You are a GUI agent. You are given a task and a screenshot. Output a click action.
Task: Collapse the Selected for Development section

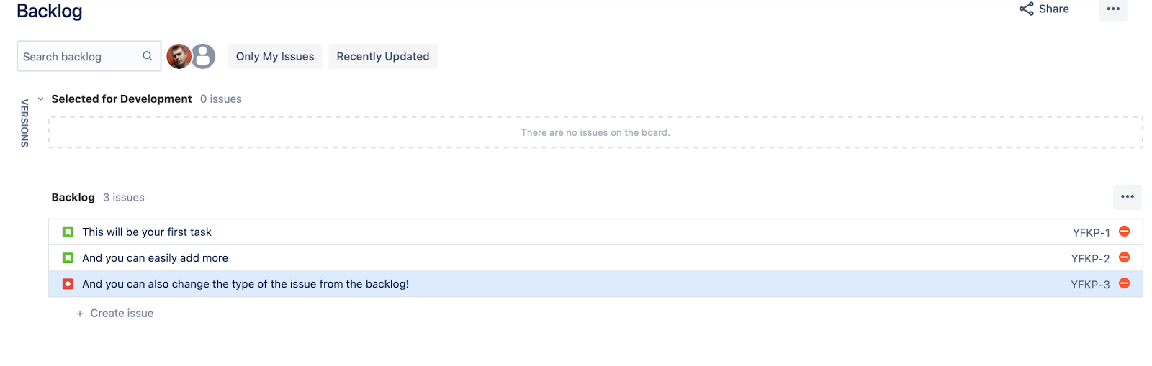click(x=41, y=99)
